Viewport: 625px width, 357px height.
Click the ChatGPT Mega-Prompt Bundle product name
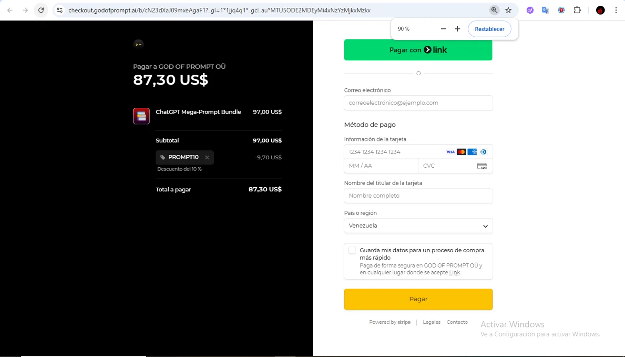[198, 112]
